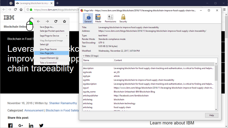
Task: Open Send Page to Device submenu
Action: tap(52, 36)
